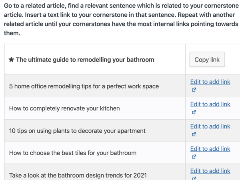
Task: Select the ultimate guide to remodelling bathroom title
Action: click(85, 60)
